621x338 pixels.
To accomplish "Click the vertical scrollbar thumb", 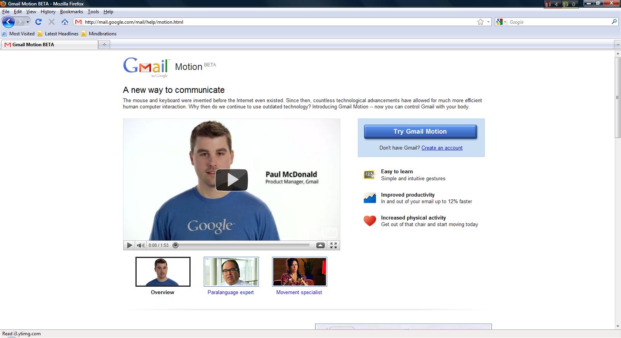I will point(618,97).
